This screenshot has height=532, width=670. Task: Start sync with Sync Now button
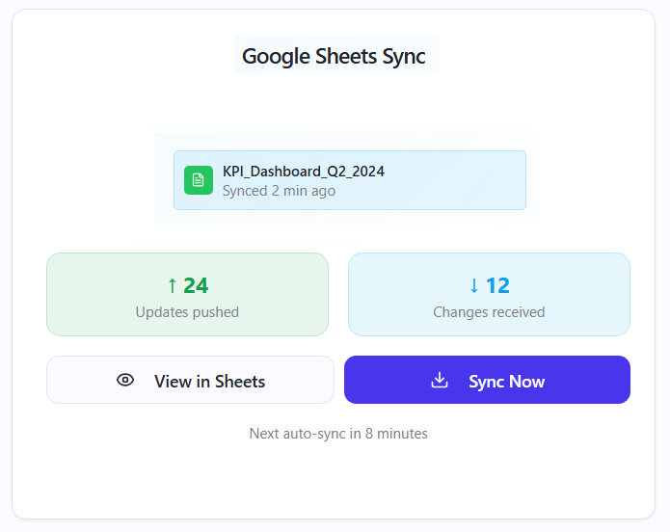coord(487,380)
